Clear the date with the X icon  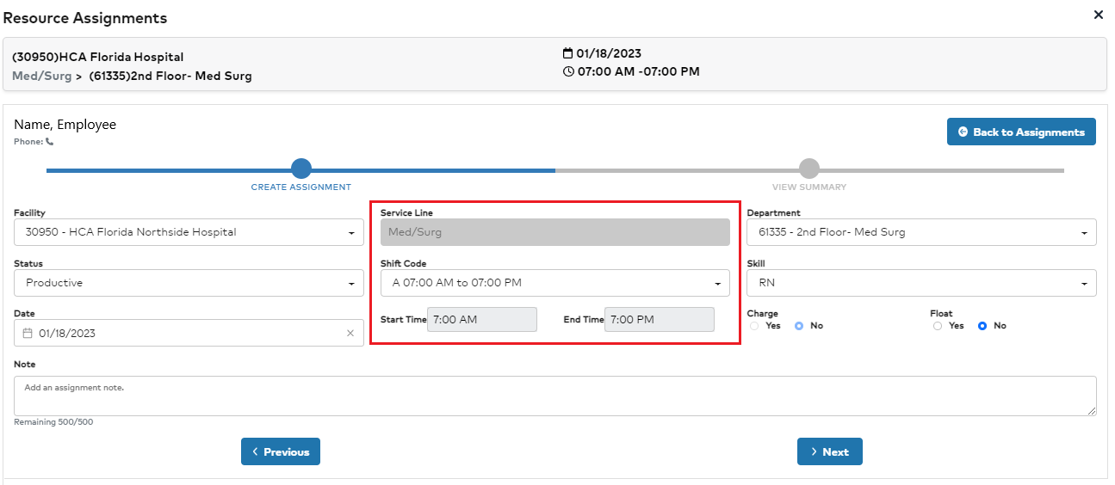tap(350, 334)
